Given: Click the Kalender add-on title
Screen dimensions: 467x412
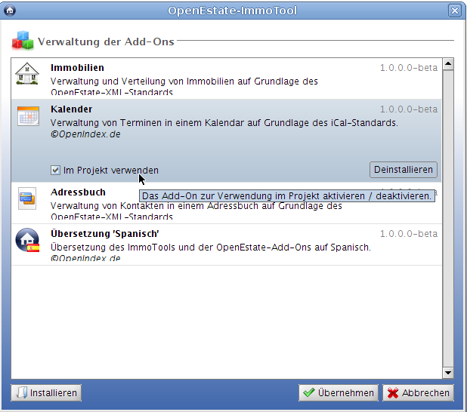Looking at the screenshot, I should [x=71, y=109].
